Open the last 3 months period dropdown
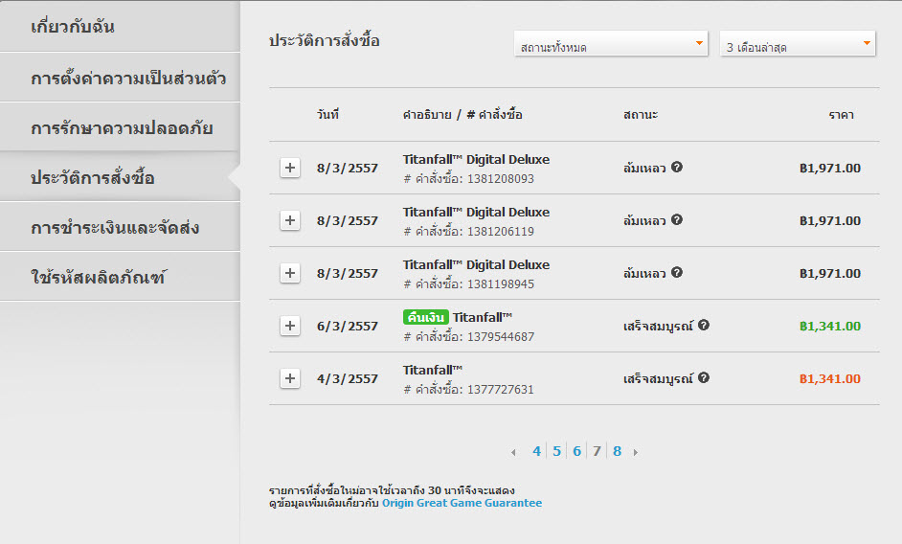902x544 pixels. coord(798,44)
